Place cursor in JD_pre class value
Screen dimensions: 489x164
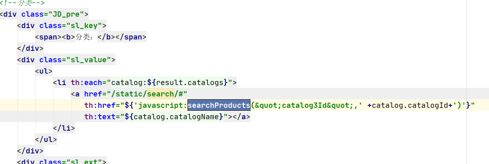pyautogui.click(x=67, y=14)
